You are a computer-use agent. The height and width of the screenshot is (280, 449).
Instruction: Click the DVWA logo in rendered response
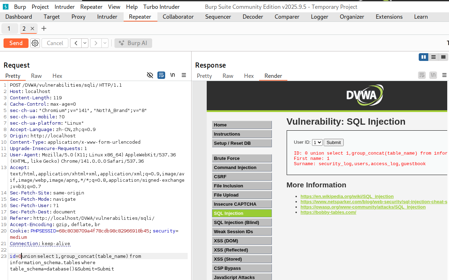click(x=364, y=95)
